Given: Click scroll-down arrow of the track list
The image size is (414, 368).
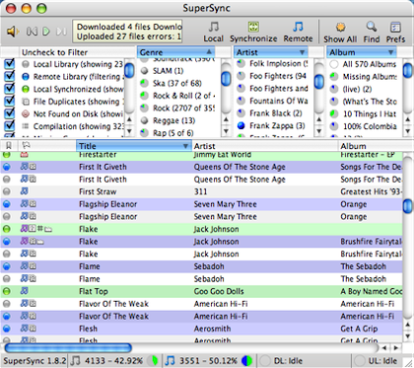Looking at the screenshot, I should (x=407, y=336).
